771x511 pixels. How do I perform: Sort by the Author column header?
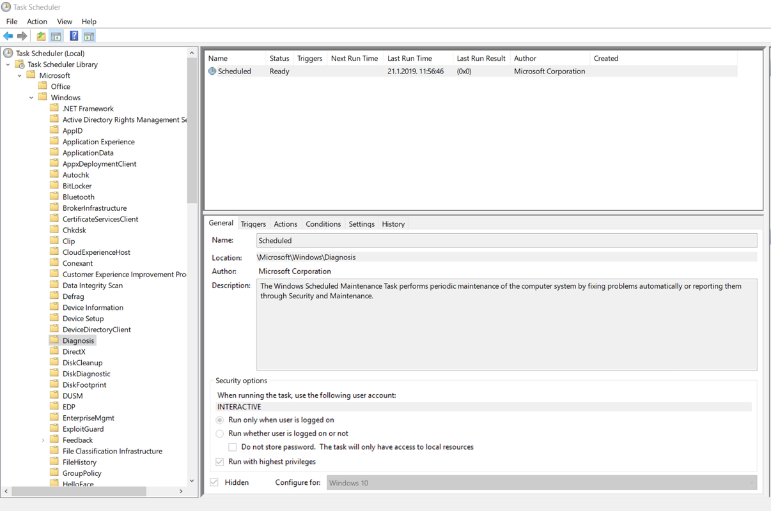pyautogui.click(x=550, y=58)
